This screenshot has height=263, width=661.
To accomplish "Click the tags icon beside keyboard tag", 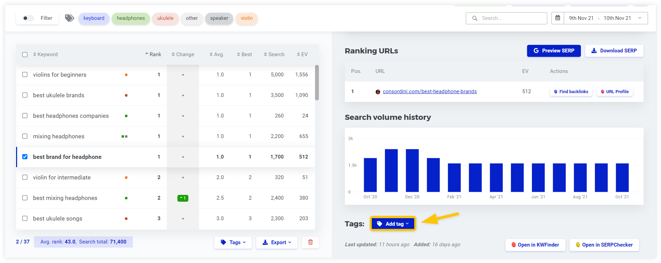I will (x=70, y=18).
